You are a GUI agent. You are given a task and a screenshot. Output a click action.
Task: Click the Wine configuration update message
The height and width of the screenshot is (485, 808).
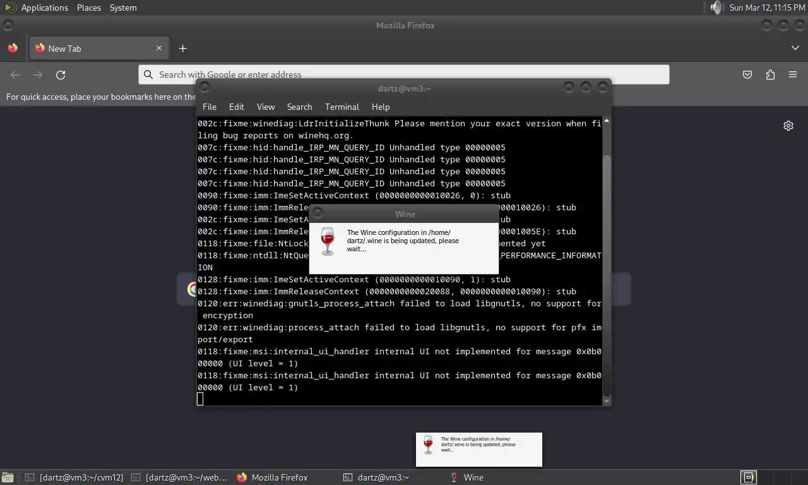tap(403, 241)
